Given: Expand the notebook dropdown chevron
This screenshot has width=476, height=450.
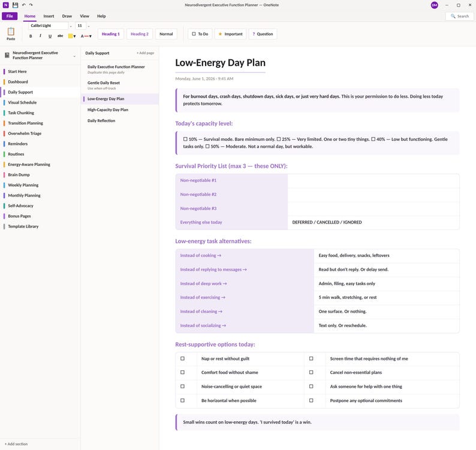Looking at the screenshot, I should pyautogui.click(x=74, y=56).
